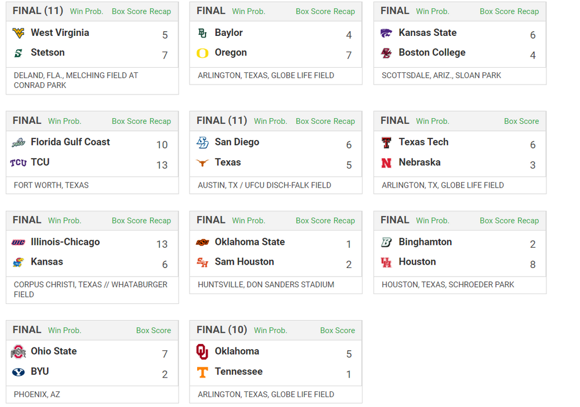Open Box Score for Ohio State vs BYU
Viewport: 580px width, 407px height.
(x=154, y=331)
